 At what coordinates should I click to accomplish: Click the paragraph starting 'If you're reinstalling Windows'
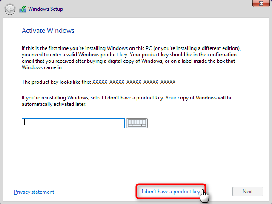pos(127,101)
